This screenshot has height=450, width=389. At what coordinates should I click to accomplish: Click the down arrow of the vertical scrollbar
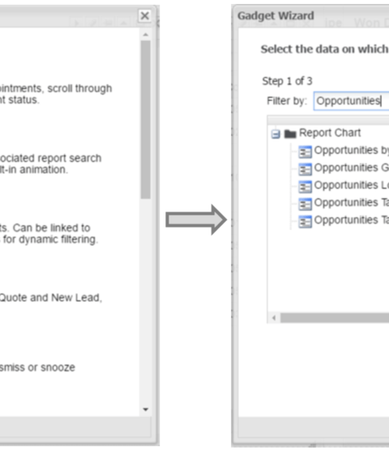pyautogui.click(x=146, y=409)
